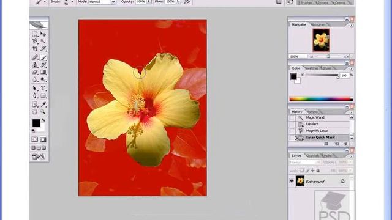The image size is (392, 220).
Task: Toggle Lock image pixels in Layers panel
Action: 307,170
